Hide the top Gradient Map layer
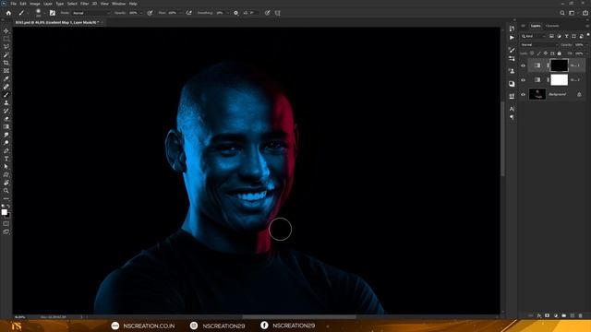The height and width of the screenshot is (332, 591). point(523,65)
